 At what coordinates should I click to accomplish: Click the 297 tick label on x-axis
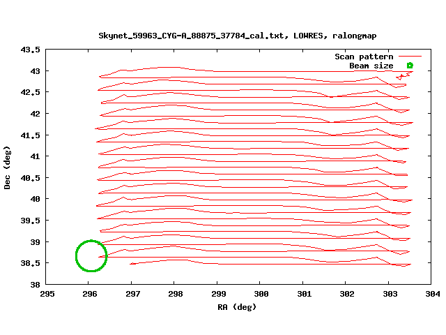pos(132,295)
